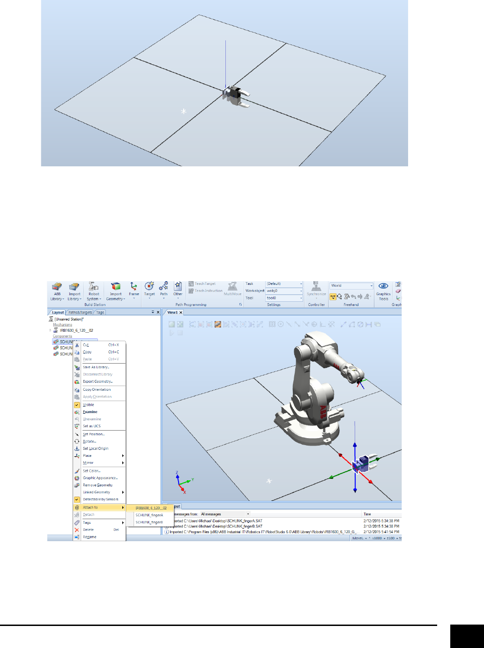This screenshot has height=648, width=484.
Task: Open the Task dropdown showing (Default)
Action: point(284,284)
